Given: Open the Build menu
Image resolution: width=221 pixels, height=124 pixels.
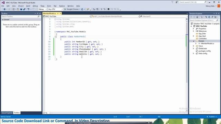Looking at the screenshot, I should [28, 6].
